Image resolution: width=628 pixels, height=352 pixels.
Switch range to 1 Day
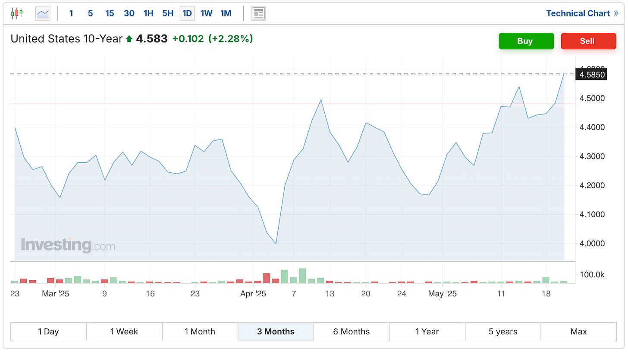48,332
